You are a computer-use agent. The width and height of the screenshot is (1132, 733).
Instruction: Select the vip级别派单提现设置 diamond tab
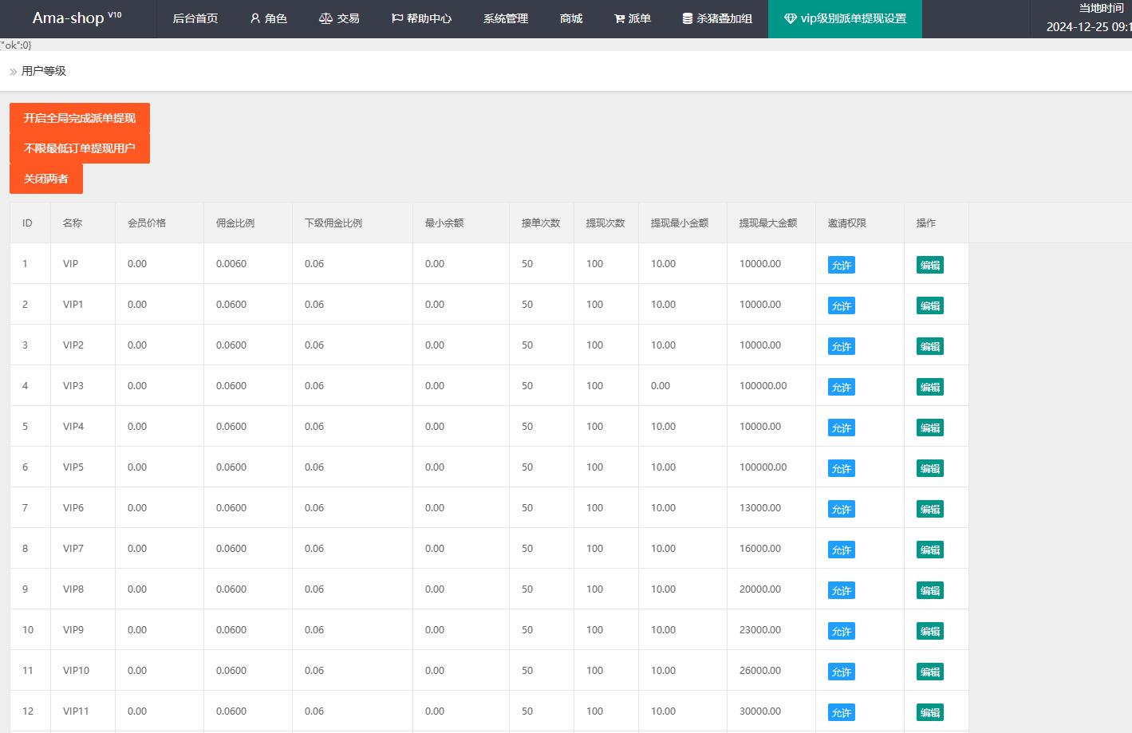point(845,18)
